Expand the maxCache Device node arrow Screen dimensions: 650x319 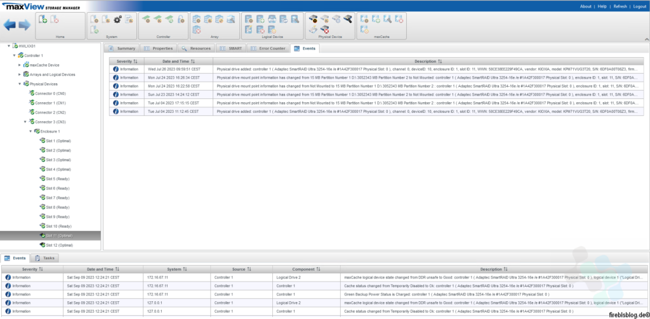(20, 65)
